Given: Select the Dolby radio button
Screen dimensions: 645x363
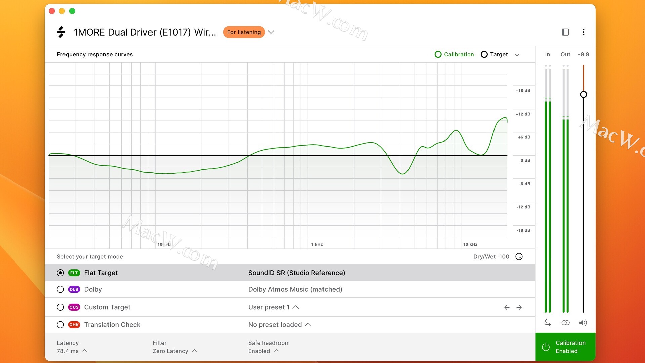Looking at the screenshot, I should click(x=60, y=289).
